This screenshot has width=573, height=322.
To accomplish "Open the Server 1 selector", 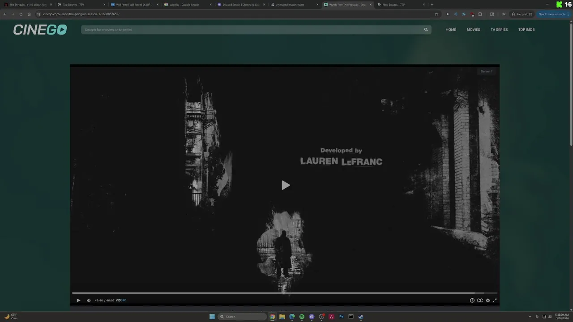I will pyautogui.click(x=486, y=71).
